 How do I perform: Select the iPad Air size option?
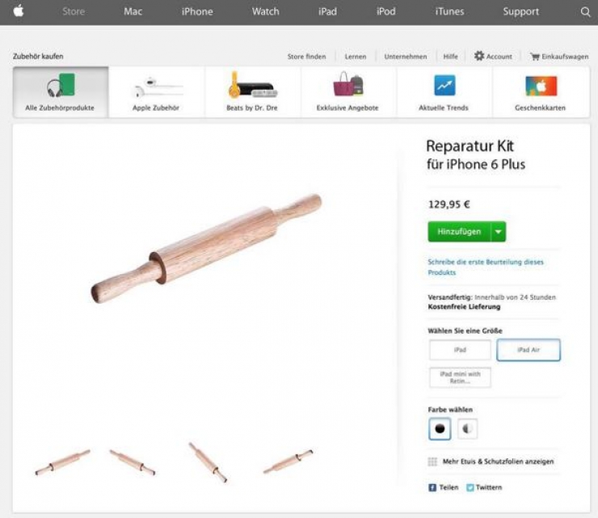pyautogui.click(x=529, y=350)
